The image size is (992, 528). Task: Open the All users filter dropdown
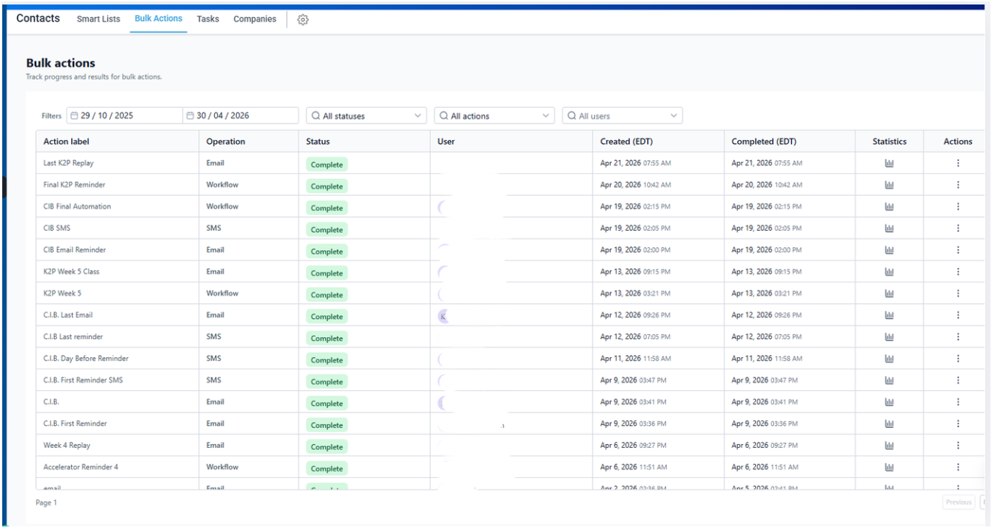coord(623,116)
